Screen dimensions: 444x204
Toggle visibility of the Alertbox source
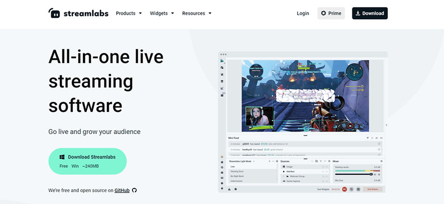(326, 171)
